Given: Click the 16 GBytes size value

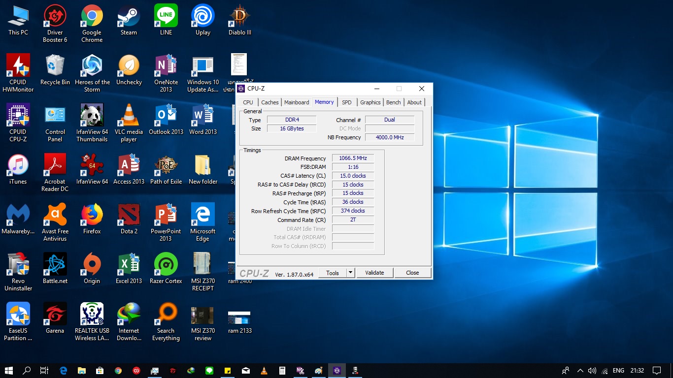Looking at the screenshot, I should [292, 128].
